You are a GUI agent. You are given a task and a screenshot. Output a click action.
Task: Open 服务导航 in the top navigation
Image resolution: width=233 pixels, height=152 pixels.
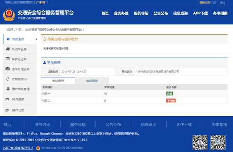coord(141,13)
